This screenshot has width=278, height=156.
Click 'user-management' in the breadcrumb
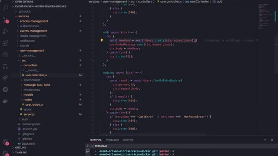(x=115, y=2)
